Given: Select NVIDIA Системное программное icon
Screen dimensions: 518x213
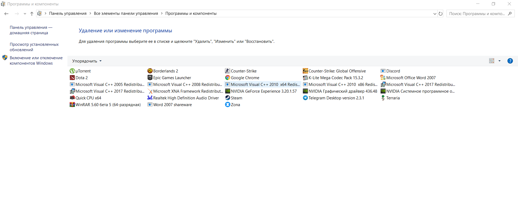Looking at the screenshot, I should (x=383, y=91).
